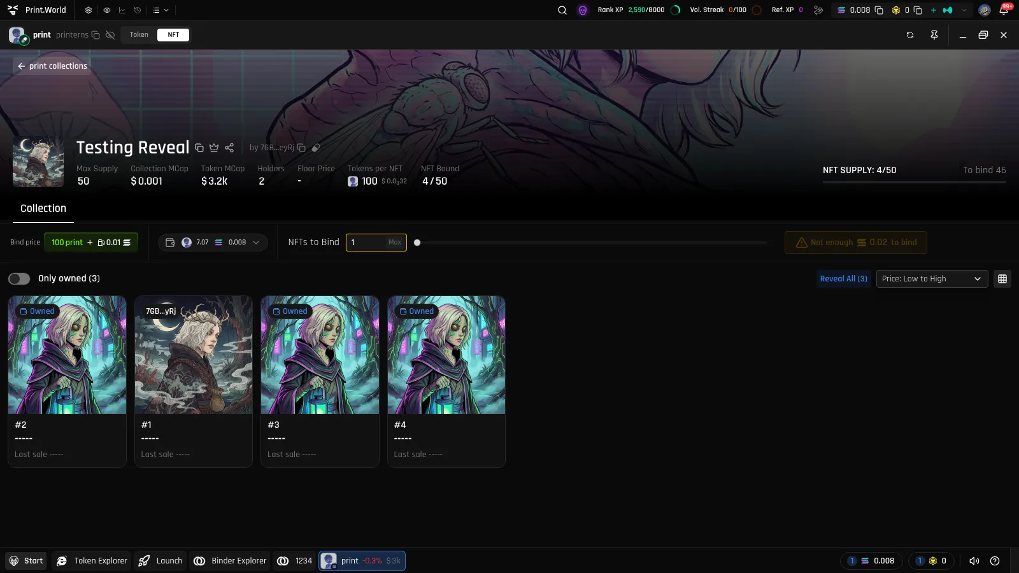This screenshot has height=573, width=1019.
Task: Open the Price: Low to High dropdown
Action: pyautogui.click(x=932, y=279)
